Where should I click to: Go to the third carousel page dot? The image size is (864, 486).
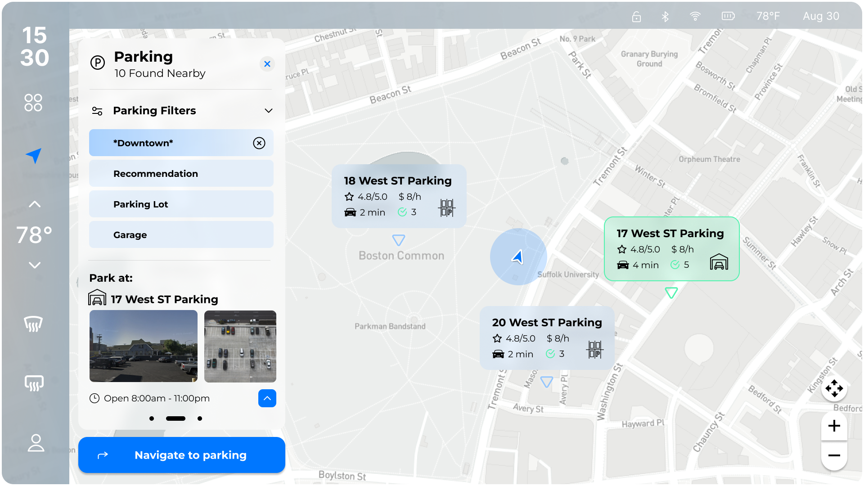tap(200, 418)
